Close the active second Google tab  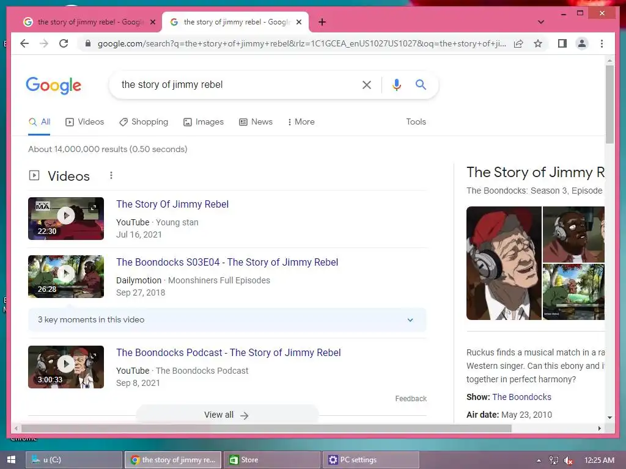[x=298, y=22]
